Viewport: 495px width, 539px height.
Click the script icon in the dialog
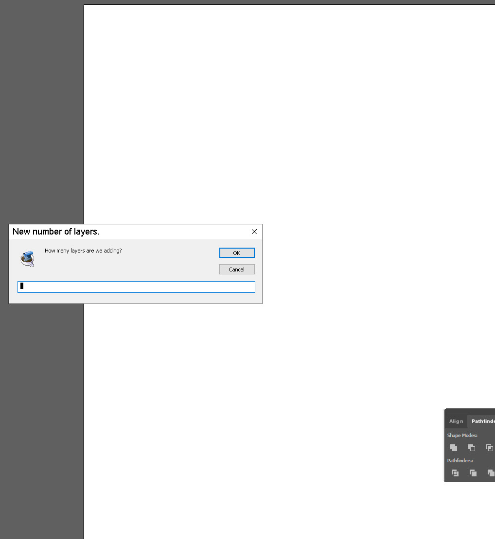point(27,258)
